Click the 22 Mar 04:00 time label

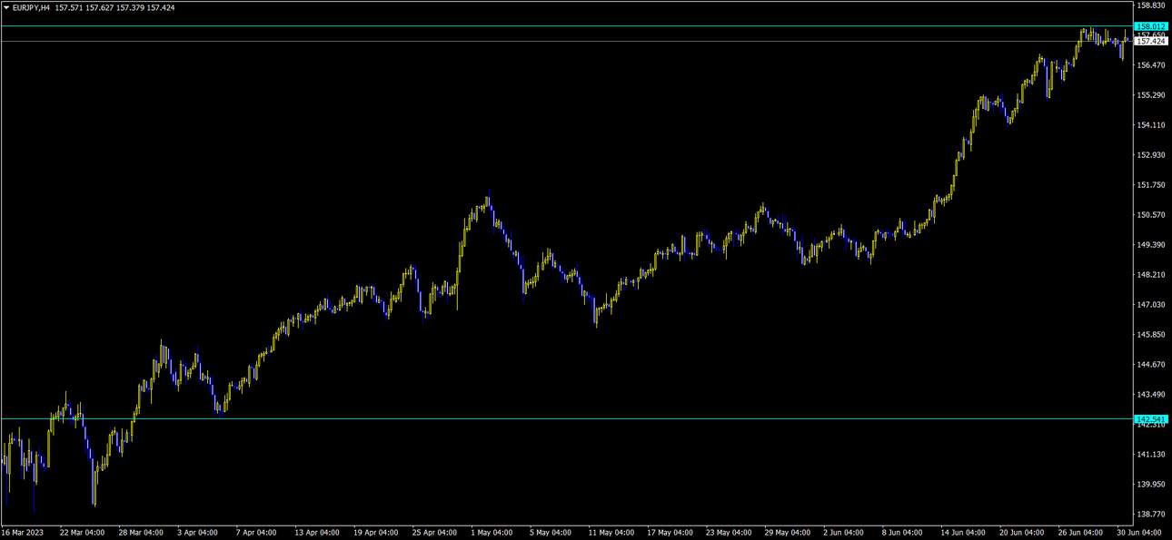pyautogui.click(x=82, y=533)
